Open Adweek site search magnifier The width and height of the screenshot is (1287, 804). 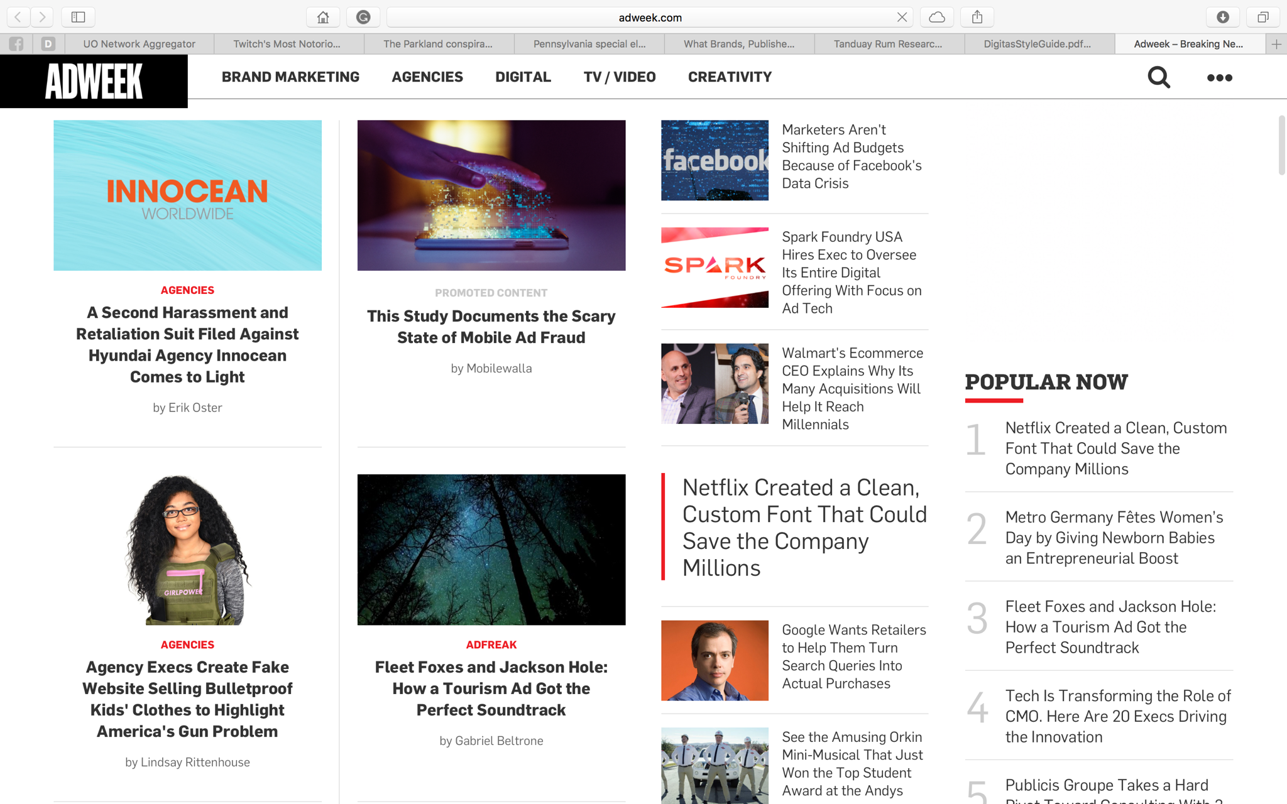pyautogui.click(x=1158, y=77)
